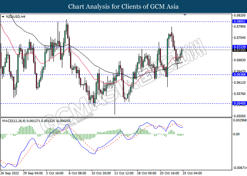Image resolution: width=247 pixels, height=176 pixels.
Task: Select the 0.55450 support level label
Action: [x=240, y=103]
